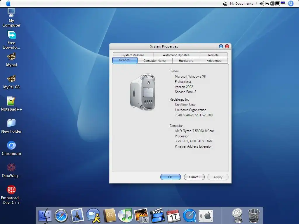Click the product ID 76487-640-2972611-23200
The image size is (299, 224).
[x=194, y=115]
